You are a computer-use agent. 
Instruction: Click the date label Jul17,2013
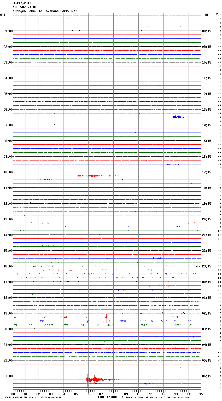[22, 3]
